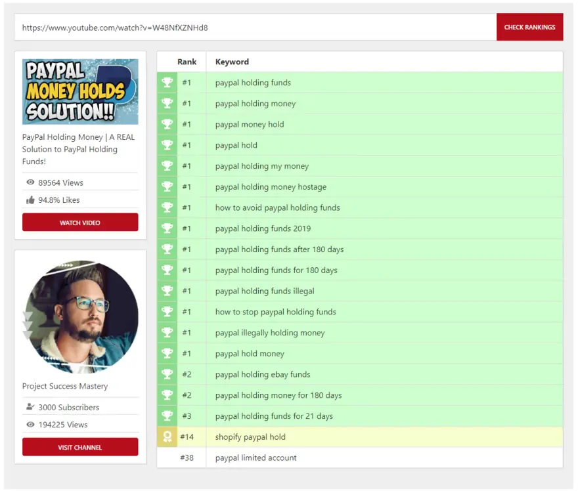This screenshot has height=491, width=578.
Task: Select keyword 'paypal holding funds illegal'
Action: click(x=265, y=291)
